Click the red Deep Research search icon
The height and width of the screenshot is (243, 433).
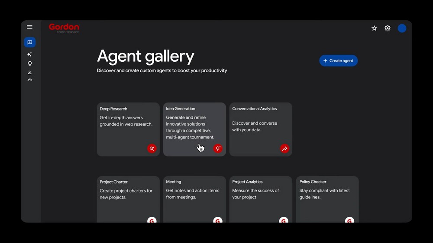[x=152, y=148]
